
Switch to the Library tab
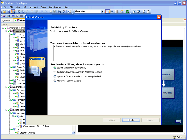pos(7,20)
